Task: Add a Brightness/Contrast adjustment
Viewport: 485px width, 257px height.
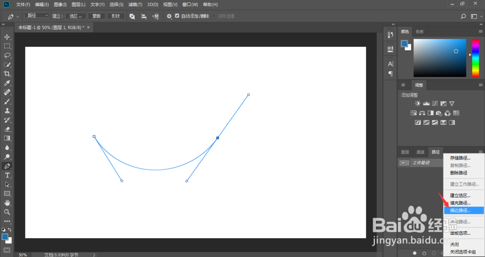Action: 418,104
